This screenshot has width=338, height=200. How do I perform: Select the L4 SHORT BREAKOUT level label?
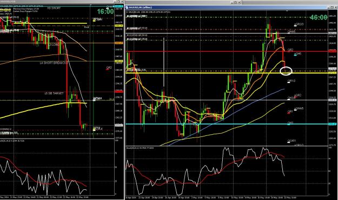(54, 63)
